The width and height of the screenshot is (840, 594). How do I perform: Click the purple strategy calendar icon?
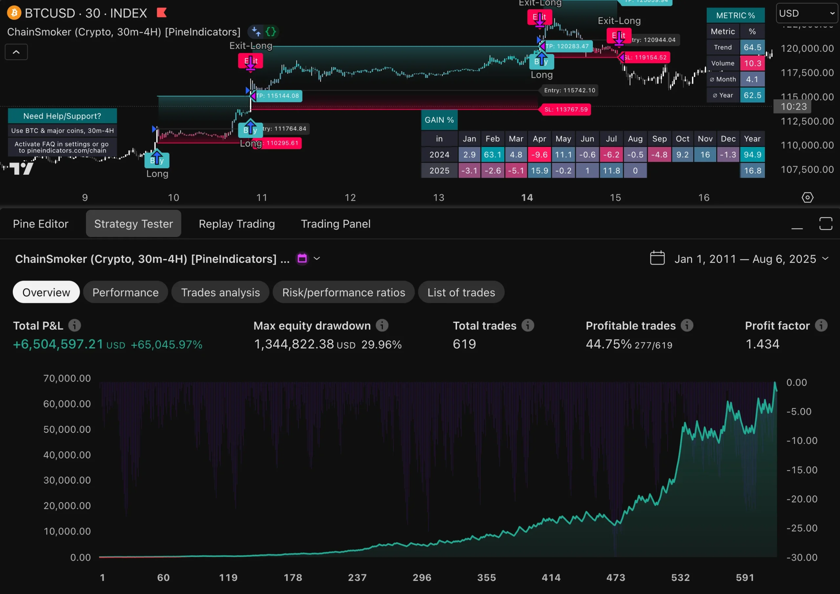point(302,259)
